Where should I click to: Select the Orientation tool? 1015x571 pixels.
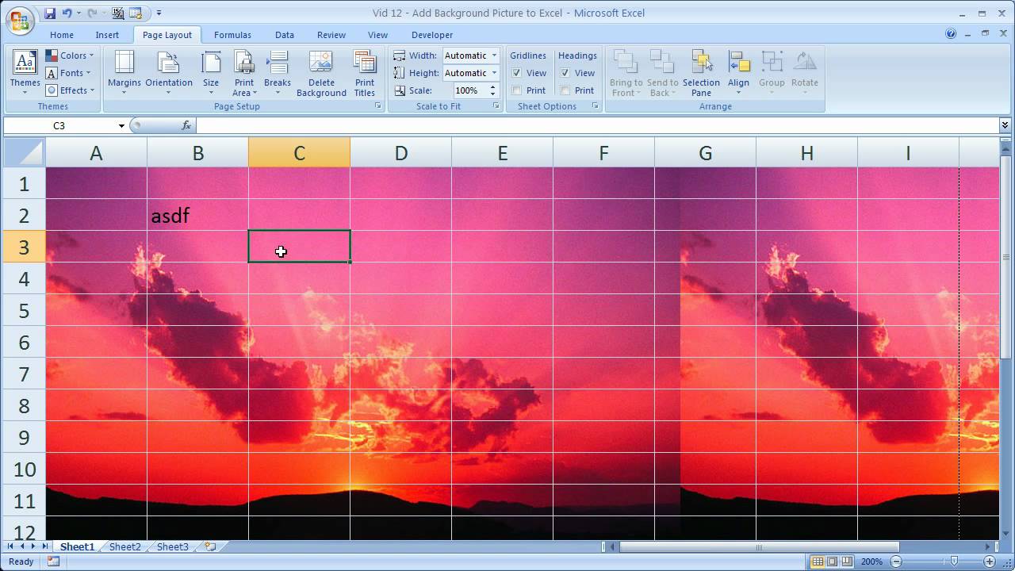168,72
